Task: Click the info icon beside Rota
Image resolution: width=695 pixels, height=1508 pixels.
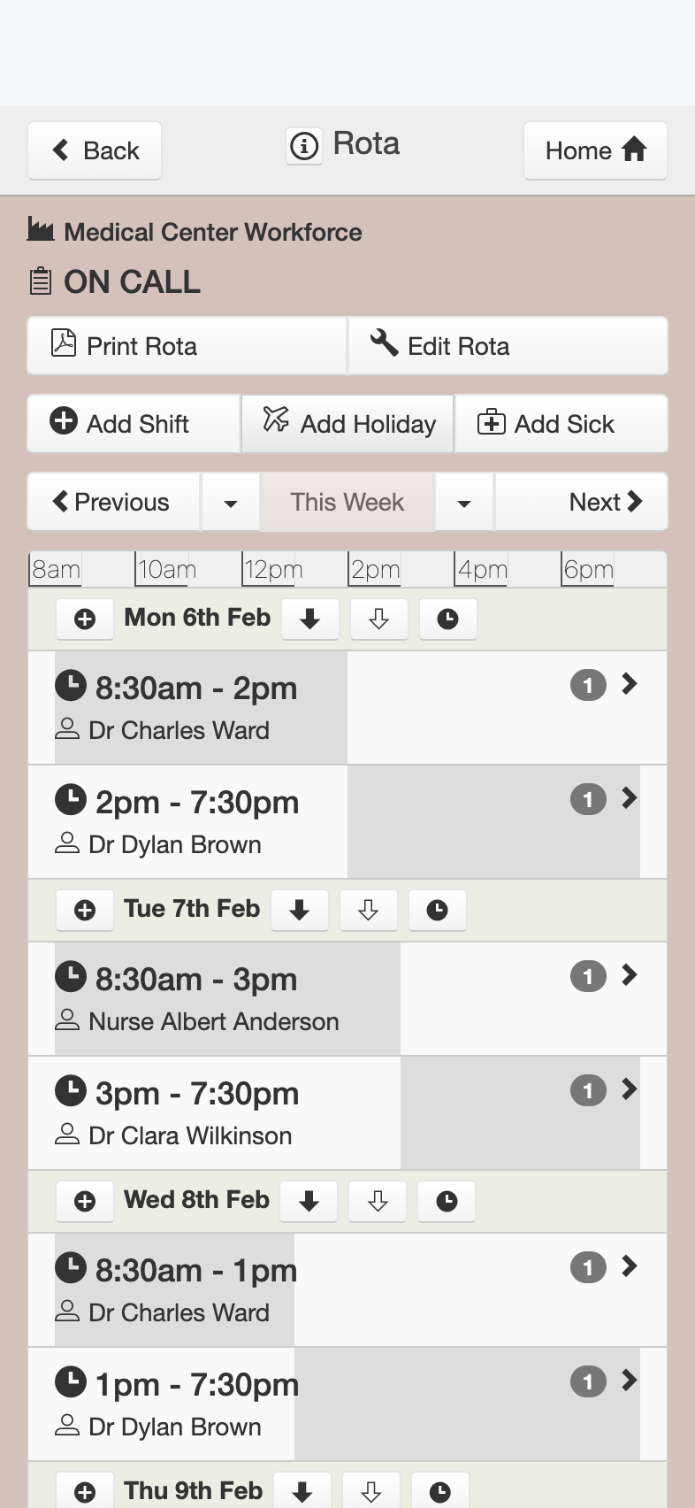Action: 304,146
